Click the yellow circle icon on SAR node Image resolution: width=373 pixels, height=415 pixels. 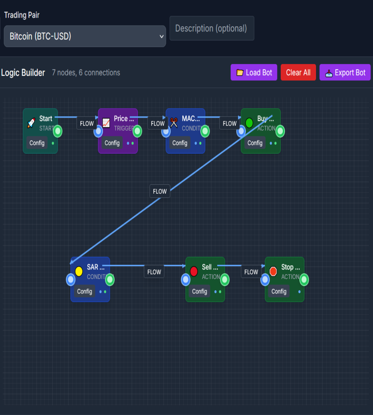point(79,271)
